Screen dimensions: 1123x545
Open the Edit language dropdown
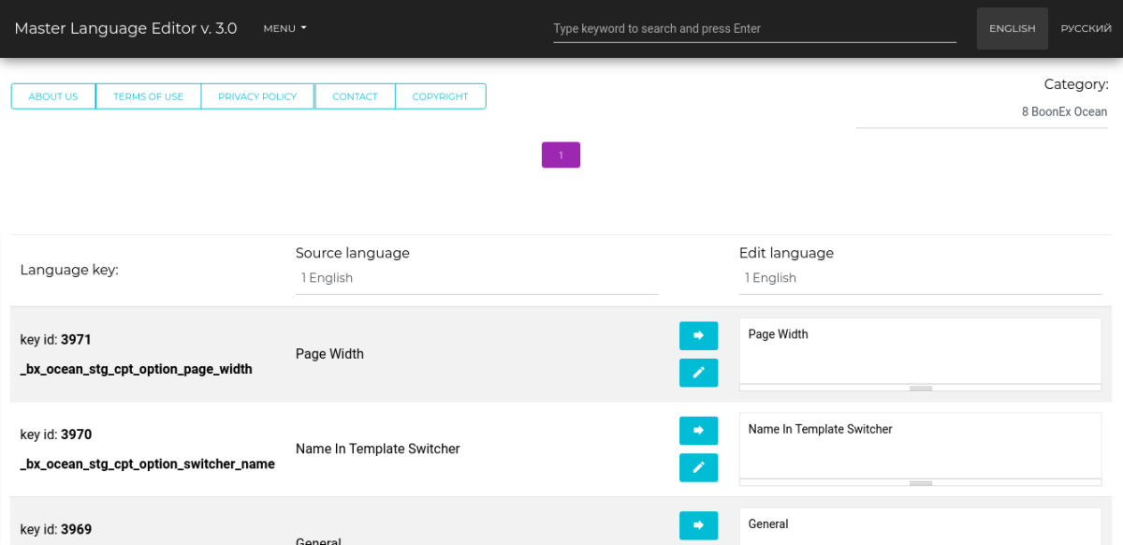click(920, 278)
